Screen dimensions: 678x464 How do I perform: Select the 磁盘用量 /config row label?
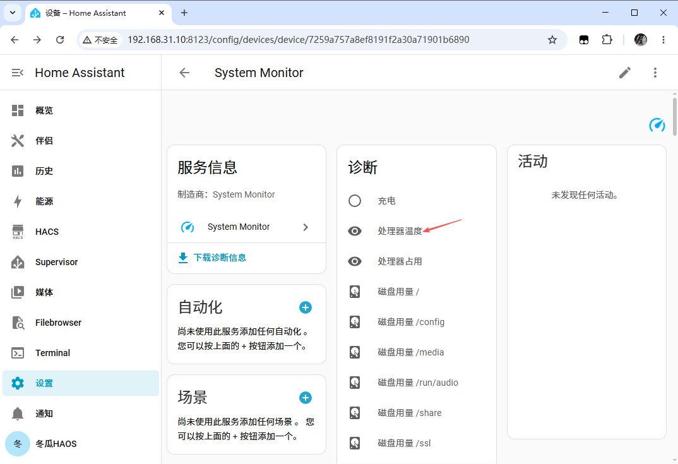[x=411, y=322]
